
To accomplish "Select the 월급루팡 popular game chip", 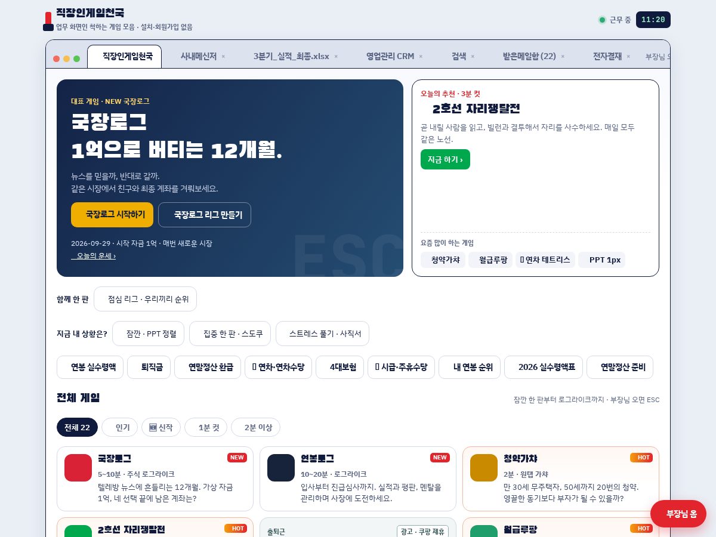I will click(490, 260).
